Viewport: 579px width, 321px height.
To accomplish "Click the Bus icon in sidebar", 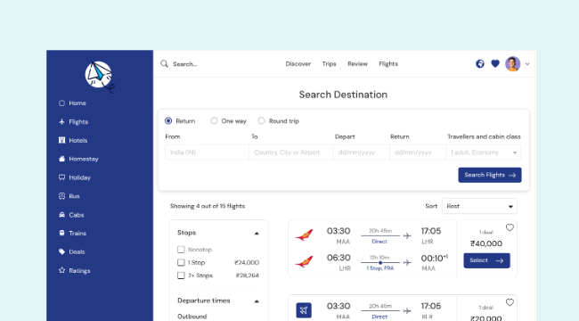I will coord(61,196).
